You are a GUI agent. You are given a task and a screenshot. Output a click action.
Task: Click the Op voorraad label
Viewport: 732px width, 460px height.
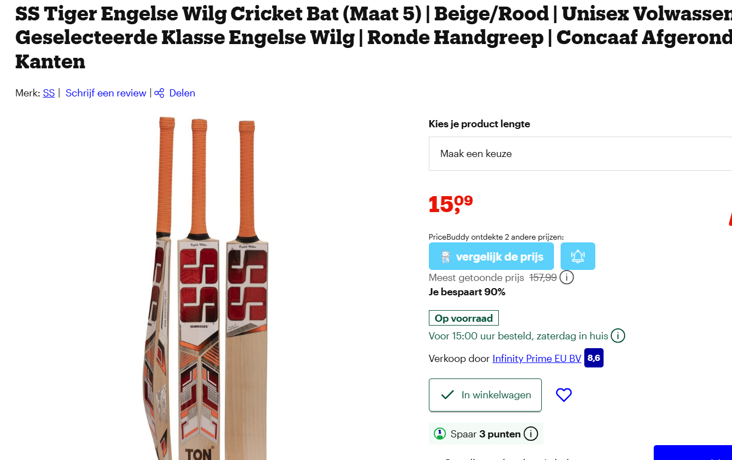(x=464, y=318)
